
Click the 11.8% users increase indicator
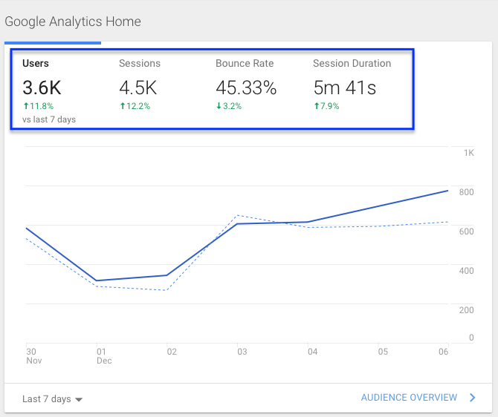39,106
